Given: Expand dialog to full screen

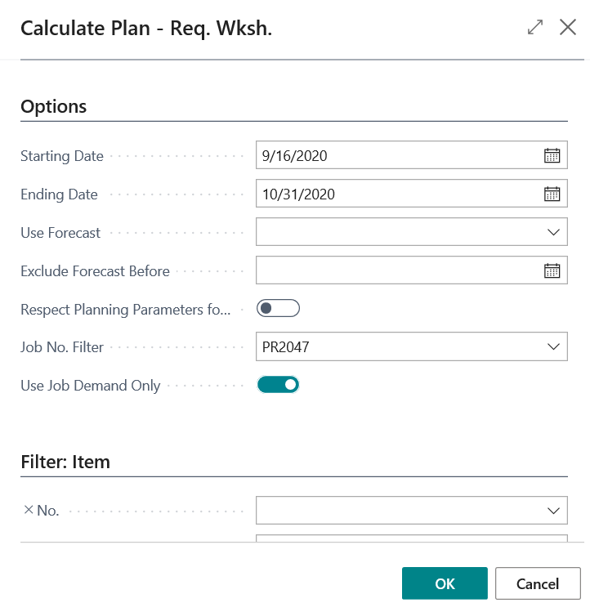Looking at the screenshot, I should click(535, 27).
